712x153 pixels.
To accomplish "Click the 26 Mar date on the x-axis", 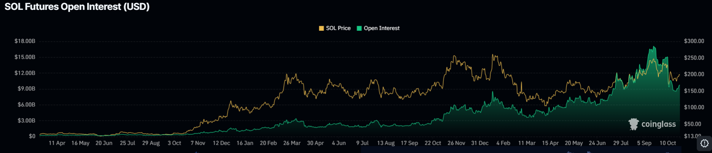I will (292, 143).
